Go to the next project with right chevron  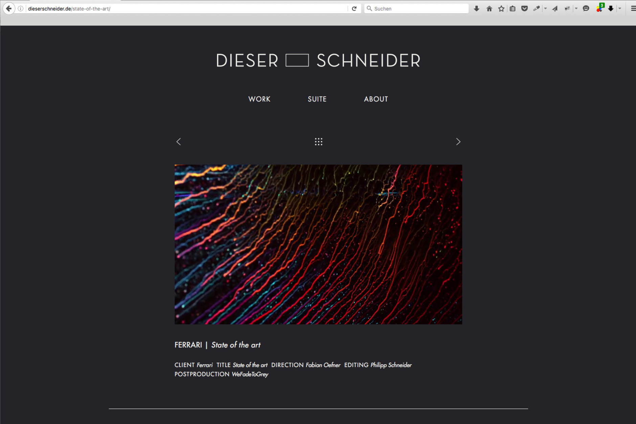pos(458,142)
